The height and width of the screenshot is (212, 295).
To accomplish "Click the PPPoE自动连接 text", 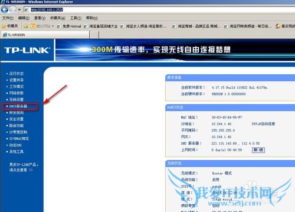I will click(263, 124).
